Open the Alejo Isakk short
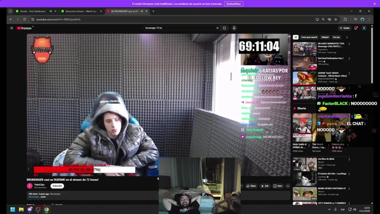 [302, 128]
